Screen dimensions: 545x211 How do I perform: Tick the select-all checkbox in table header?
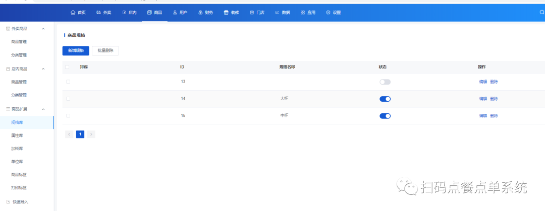point(68,67)
